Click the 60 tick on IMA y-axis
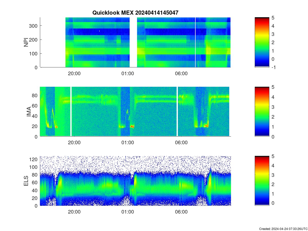This screenshot has width=308, height=231. point(35,105)
